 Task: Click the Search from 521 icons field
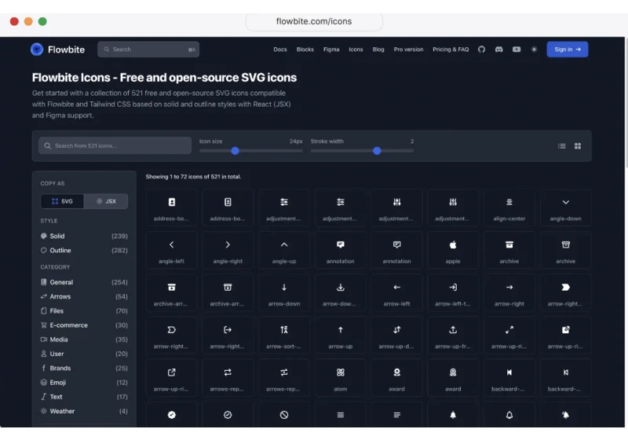click(x=115, y=145)
